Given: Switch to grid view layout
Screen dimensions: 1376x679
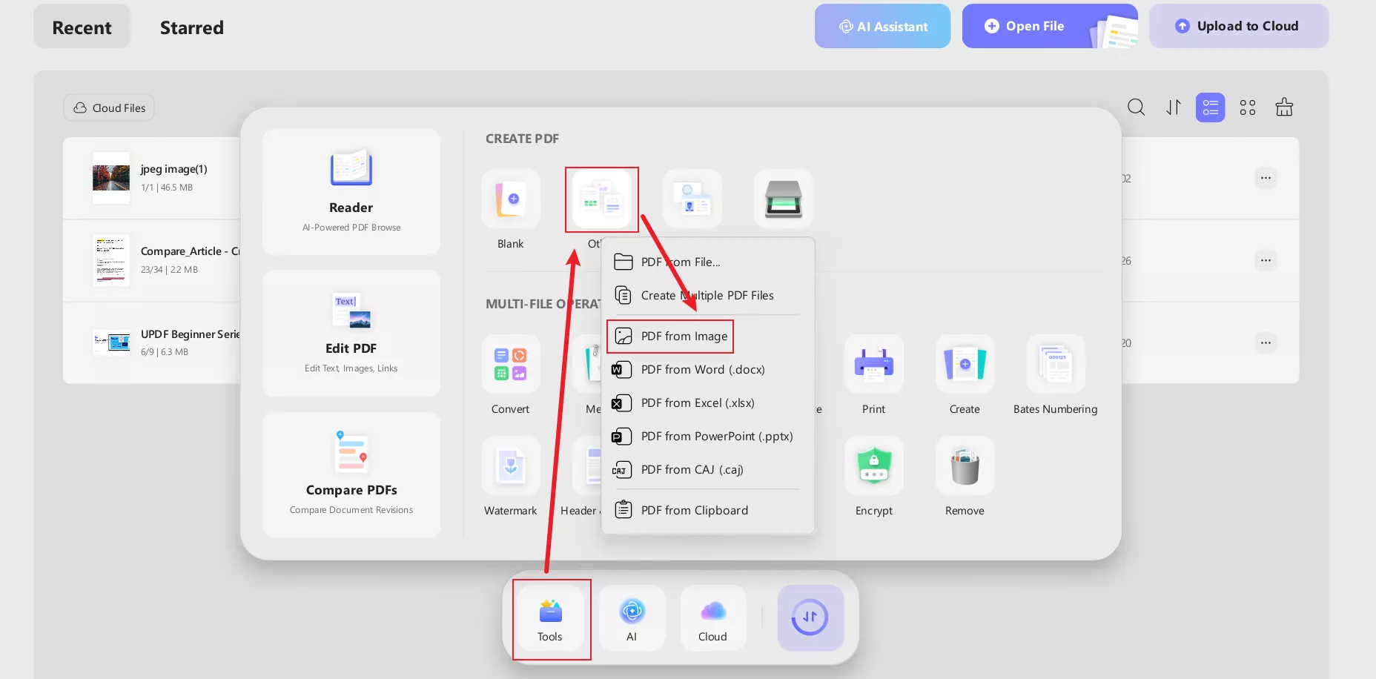Looking at the screenshot, I should [1248, 107].
